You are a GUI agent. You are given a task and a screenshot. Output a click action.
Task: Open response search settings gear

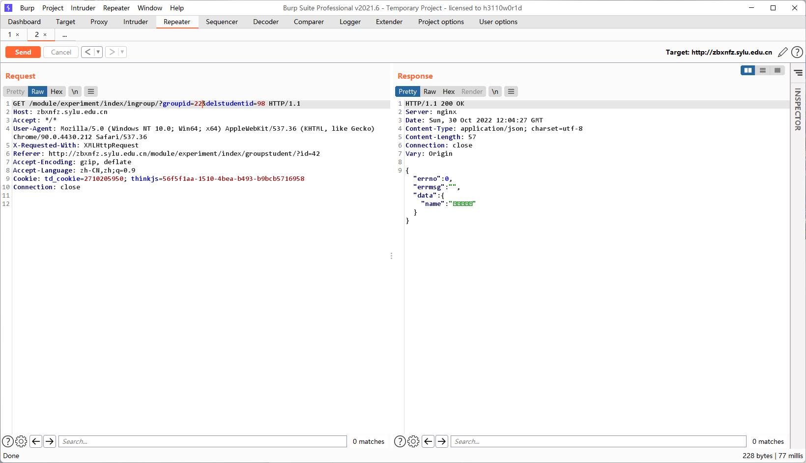tap(413, 441)
